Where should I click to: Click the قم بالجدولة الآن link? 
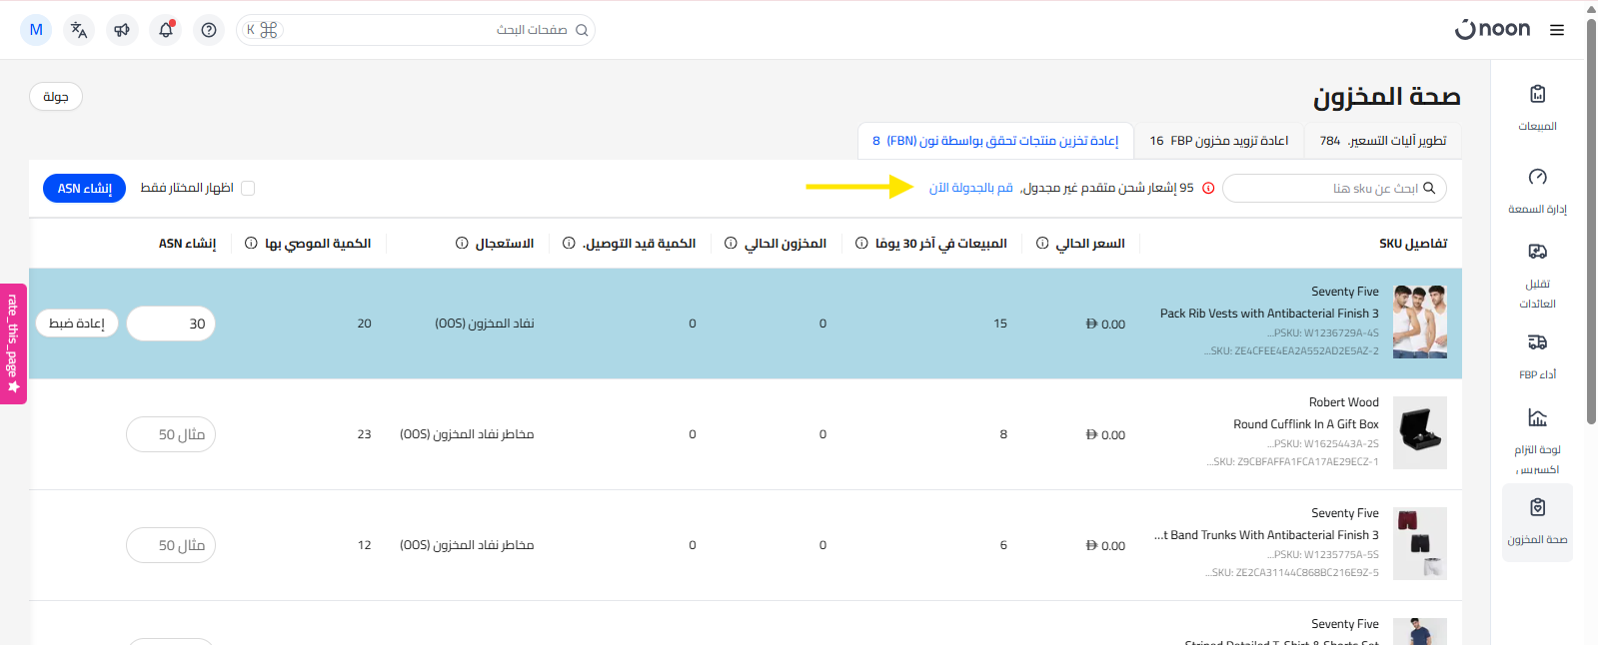coord(970,188)
